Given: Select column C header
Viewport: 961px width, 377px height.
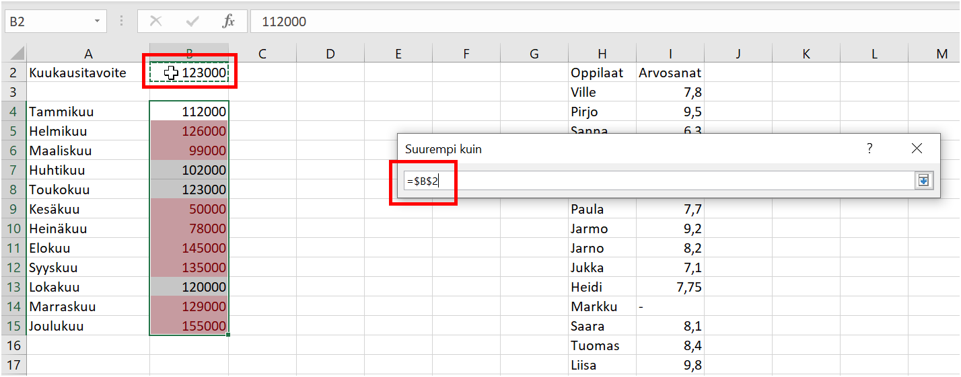Looking at the screenshot, I should click(262, 54).
